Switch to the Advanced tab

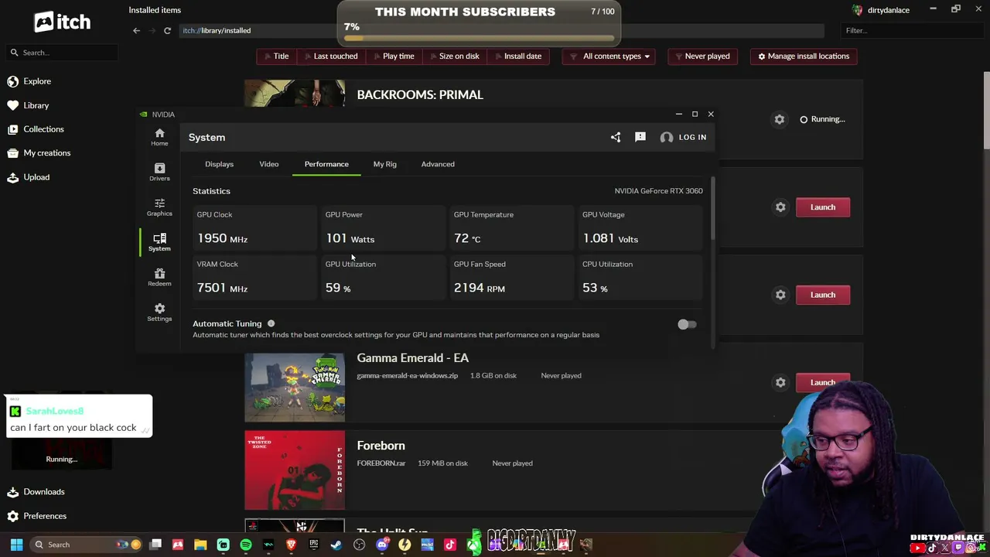tap(438, 164)
